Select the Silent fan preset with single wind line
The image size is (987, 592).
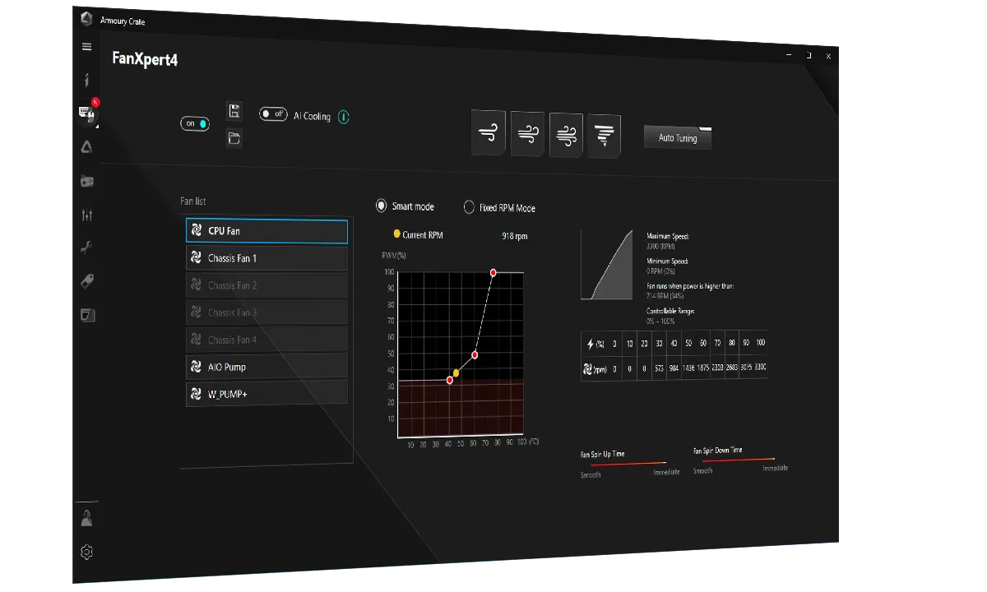(489, 132)
